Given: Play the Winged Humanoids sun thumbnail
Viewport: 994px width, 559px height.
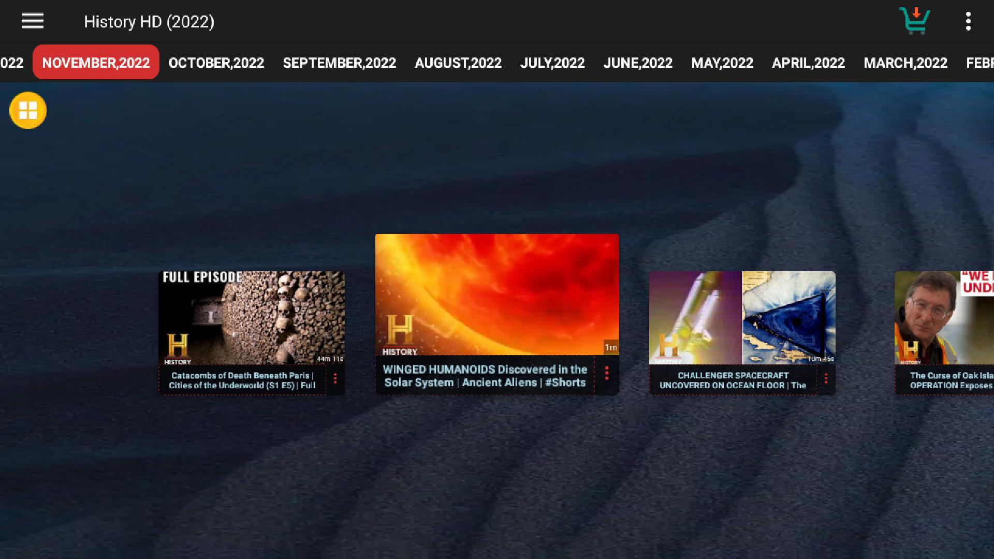Looking at the screenshot, I should 497,295.
